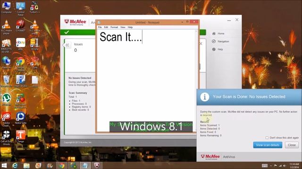Click the on-screen keyboard tray icon
The width and height of the screenshot is (302, 169).
[x=265, y=166]
